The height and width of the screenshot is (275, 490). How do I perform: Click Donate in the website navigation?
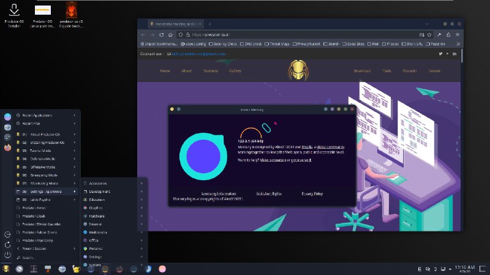tap(434, 71)
